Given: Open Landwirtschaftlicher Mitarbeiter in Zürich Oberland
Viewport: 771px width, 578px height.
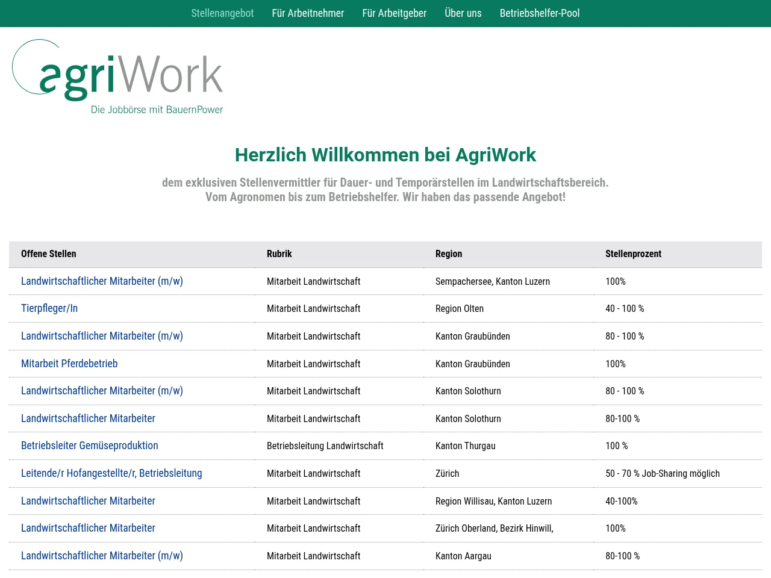Looking at the screenshot, I should pos(88,528).
